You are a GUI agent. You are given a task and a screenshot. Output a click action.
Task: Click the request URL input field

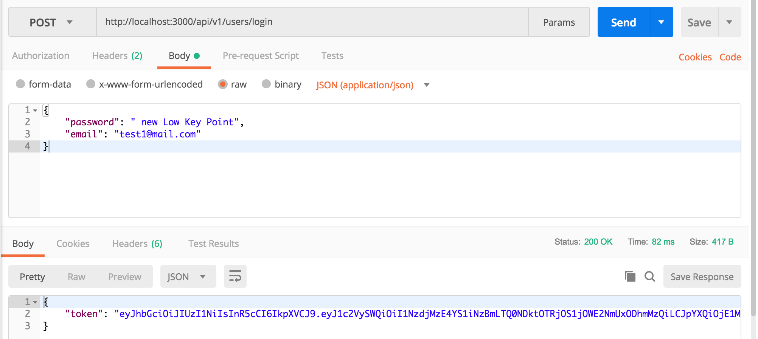click(312, 22)
